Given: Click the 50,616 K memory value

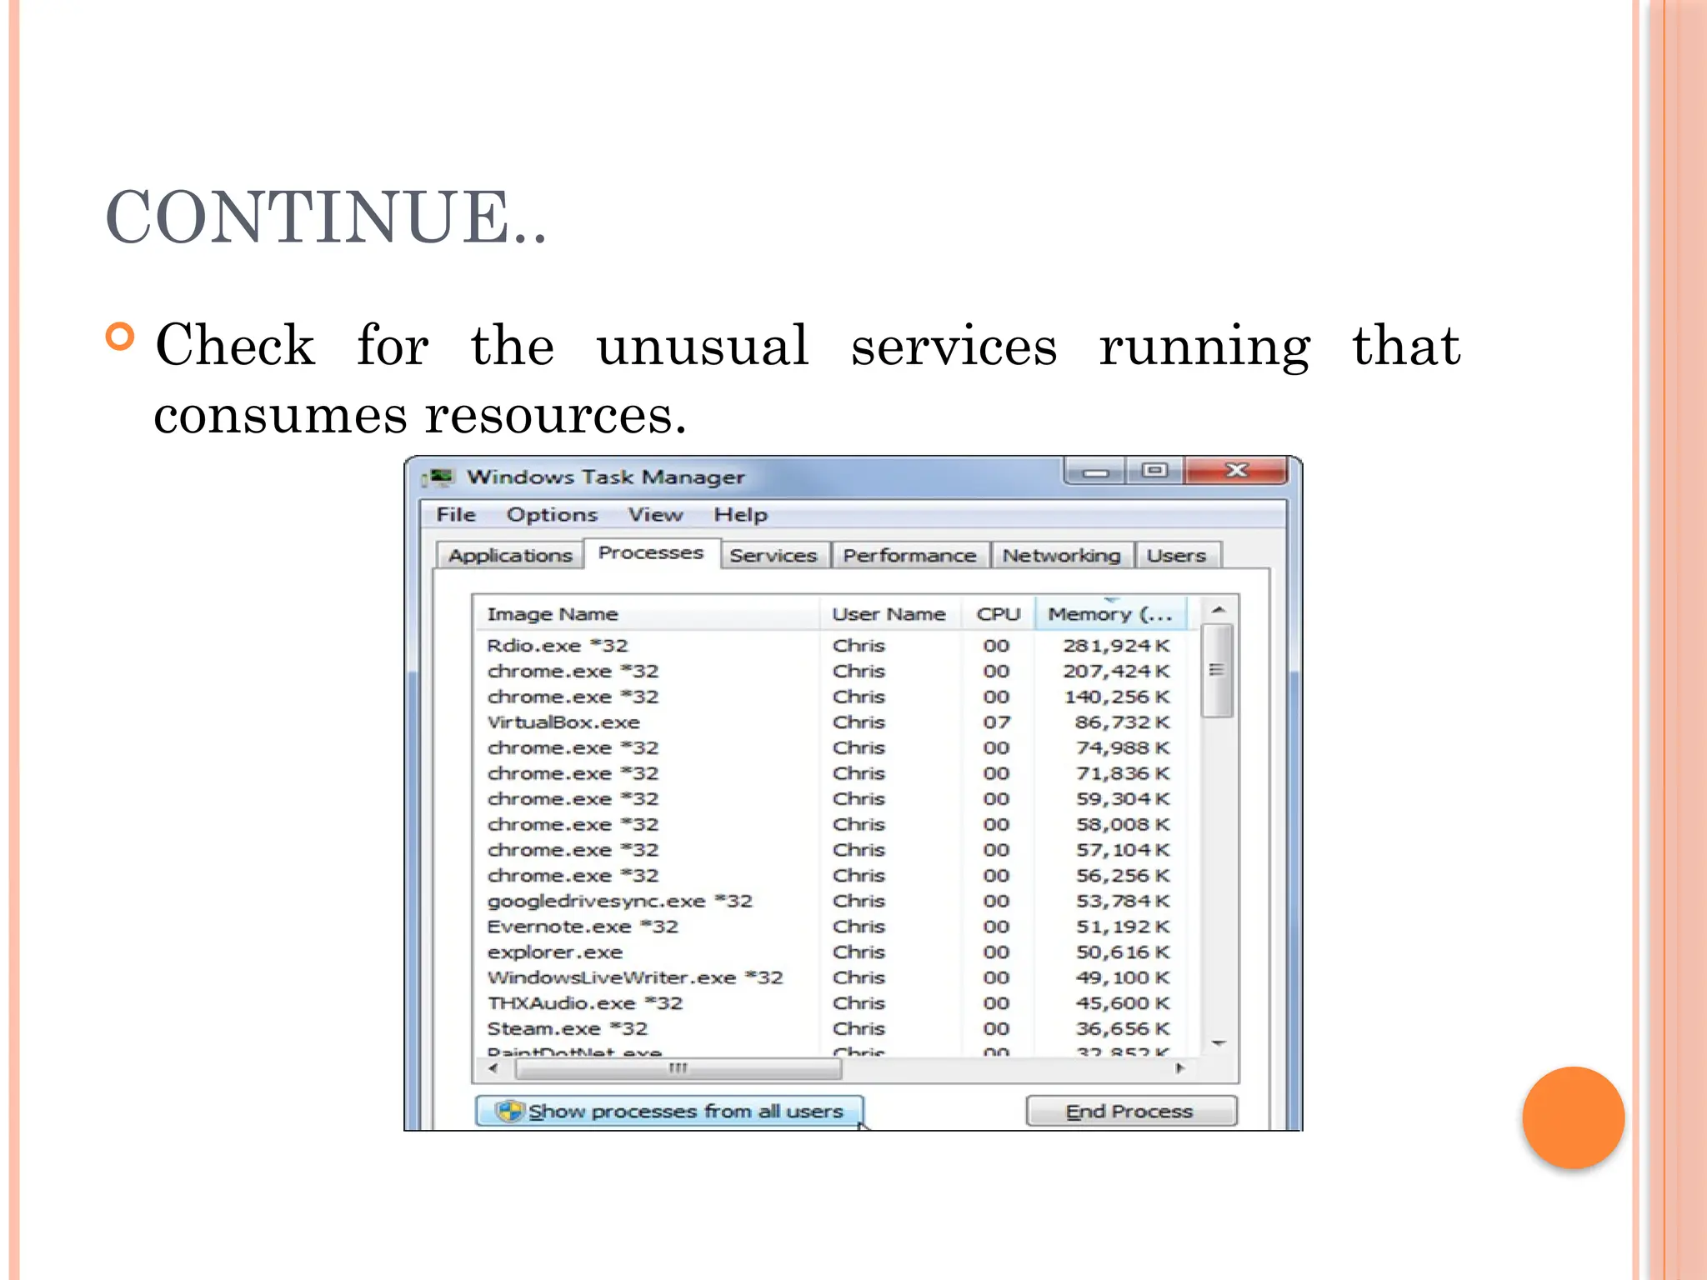Looking at the screenshot, I should click(1122, 952).
